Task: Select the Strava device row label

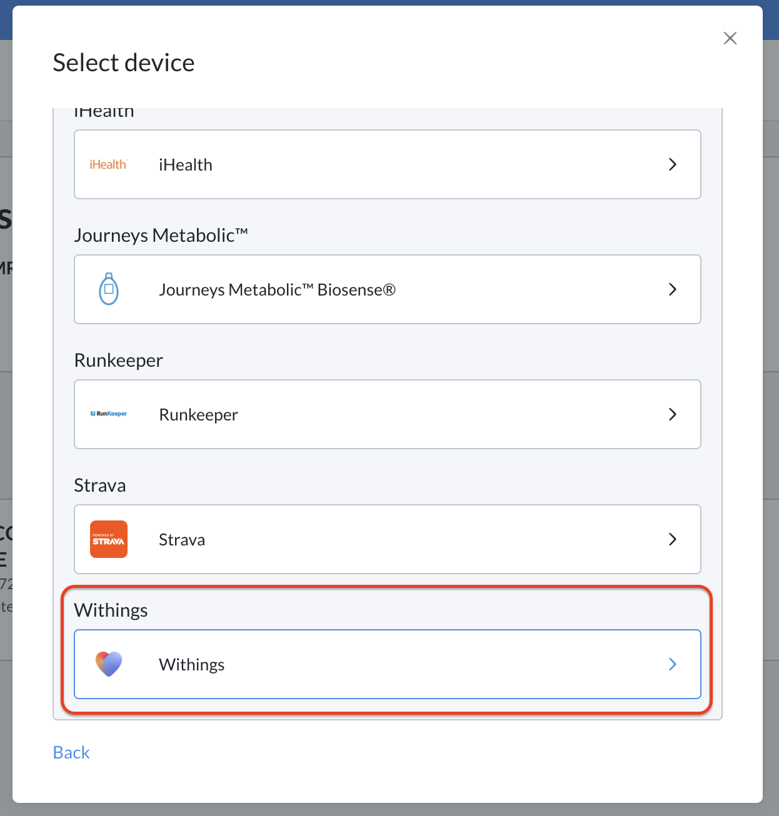Action: pyautogui.click(x=182, y=540)
